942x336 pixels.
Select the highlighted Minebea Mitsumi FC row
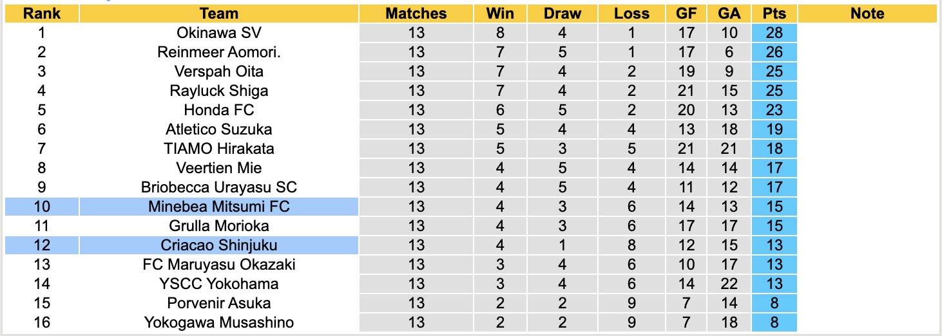click(218, 207)
